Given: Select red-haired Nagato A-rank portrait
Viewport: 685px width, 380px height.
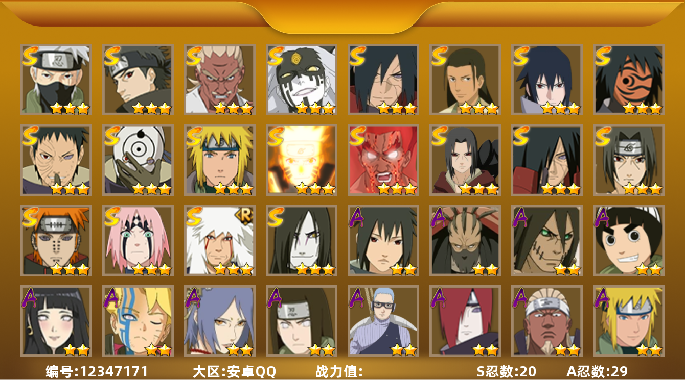Looking at the screenshot, I should [465, 321].
